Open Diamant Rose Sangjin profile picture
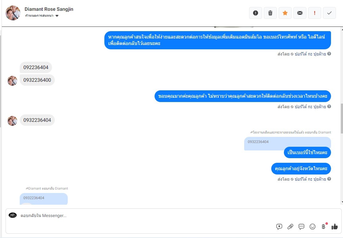 (x=13, y=13)
